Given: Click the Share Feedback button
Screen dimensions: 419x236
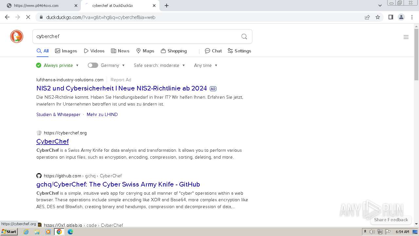Looking at the screenshot, I should tap(391, 220).
